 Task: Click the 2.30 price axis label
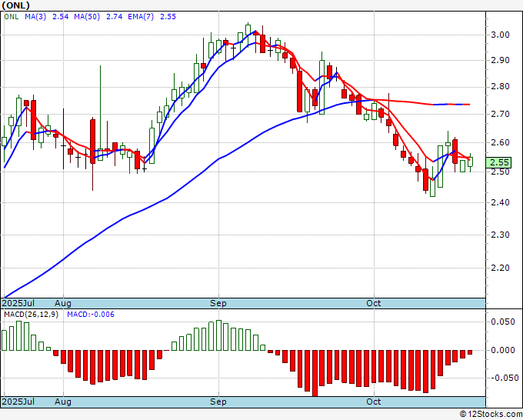(x=500, y=235)
